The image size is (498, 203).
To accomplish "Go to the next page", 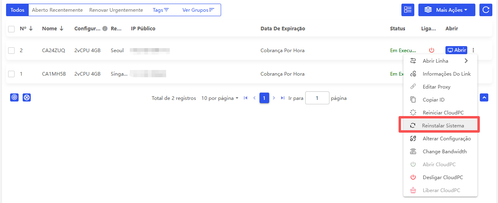I will pyautogui.click(x=274, y=98).
